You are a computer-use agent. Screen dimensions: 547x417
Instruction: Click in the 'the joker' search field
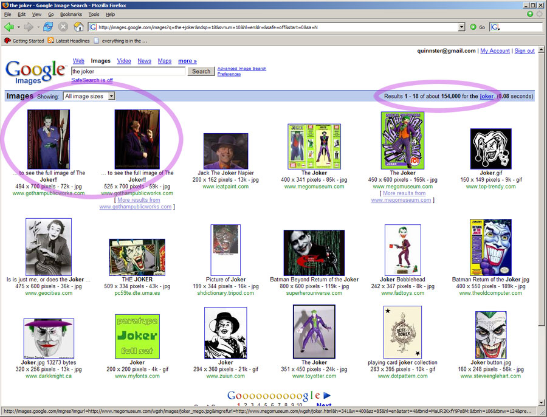tap(128, 71)
